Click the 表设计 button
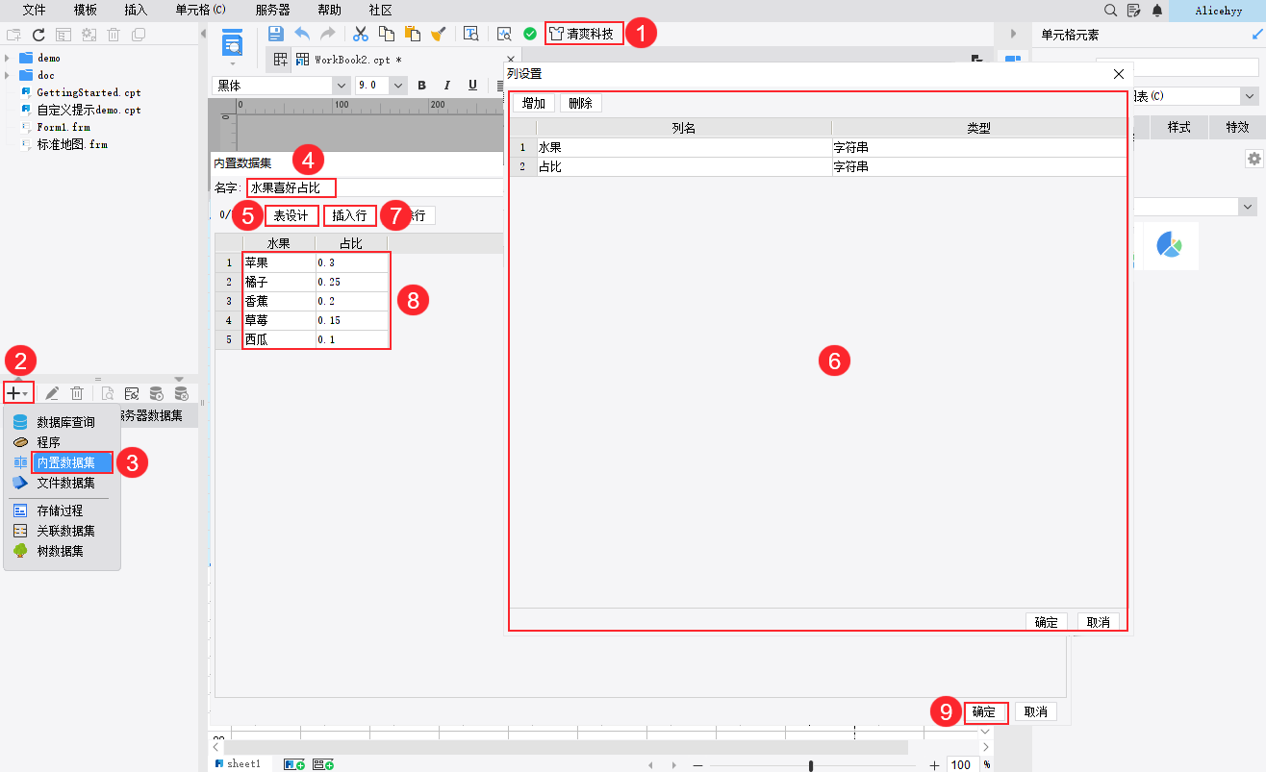1266x772 pixels. (291, 215)
